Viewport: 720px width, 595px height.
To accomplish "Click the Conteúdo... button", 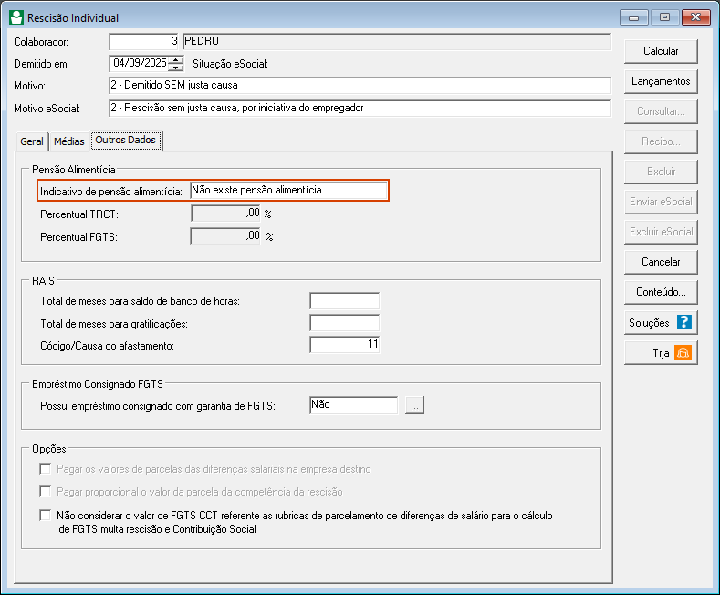I will tap(660, 292).
